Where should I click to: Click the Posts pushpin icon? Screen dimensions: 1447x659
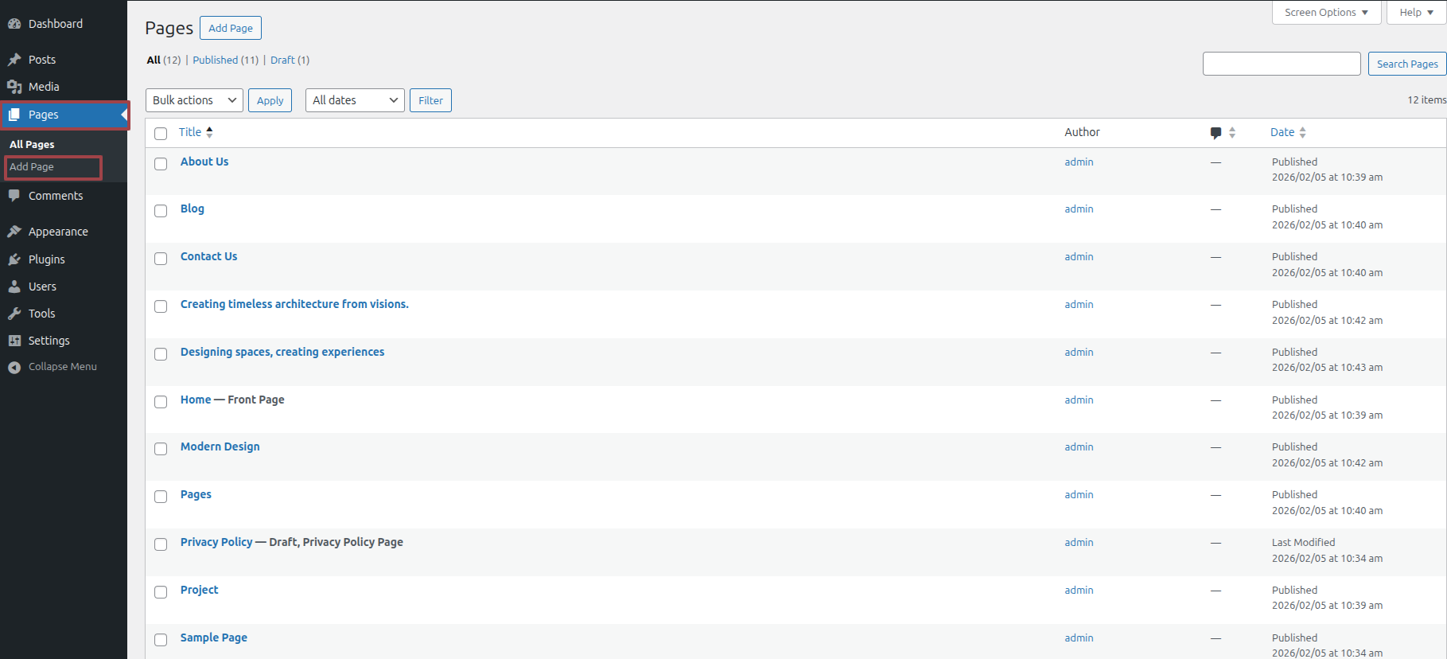[14, 60]
